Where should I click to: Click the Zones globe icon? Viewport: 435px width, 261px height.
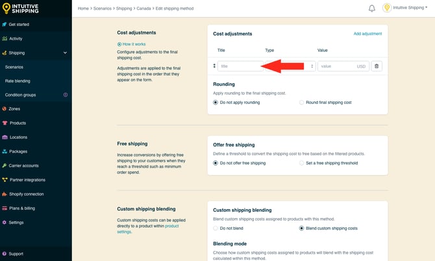pyautogui.click(x=4, y=108)
